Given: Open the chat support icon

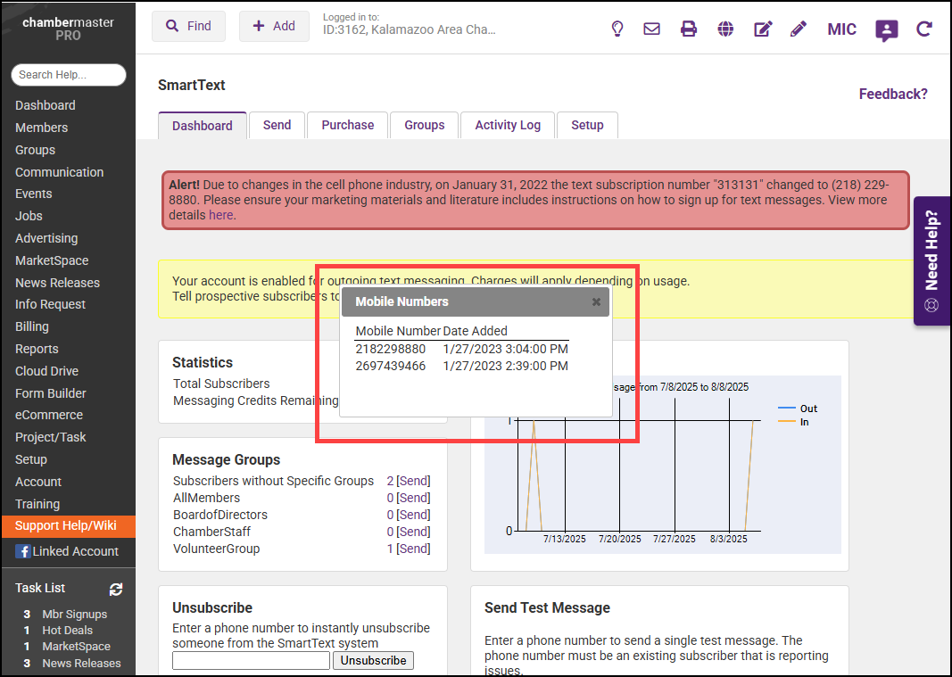Looking at the screenshot, I should 886,30.
